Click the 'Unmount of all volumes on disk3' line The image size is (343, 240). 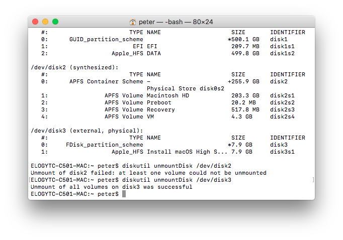point(112,187)
